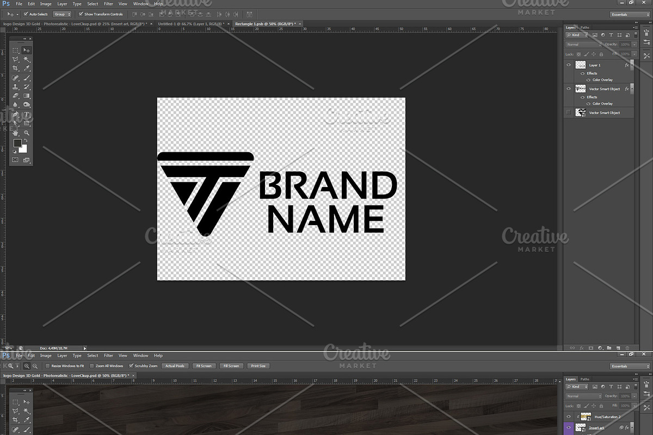This screenshot has height=435, width=653.
Task: Toggle Auto-Select checkbox
Action: coord(26,14)
